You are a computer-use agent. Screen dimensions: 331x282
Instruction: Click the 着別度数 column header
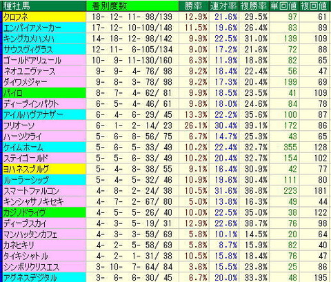[x=132, y=6]
